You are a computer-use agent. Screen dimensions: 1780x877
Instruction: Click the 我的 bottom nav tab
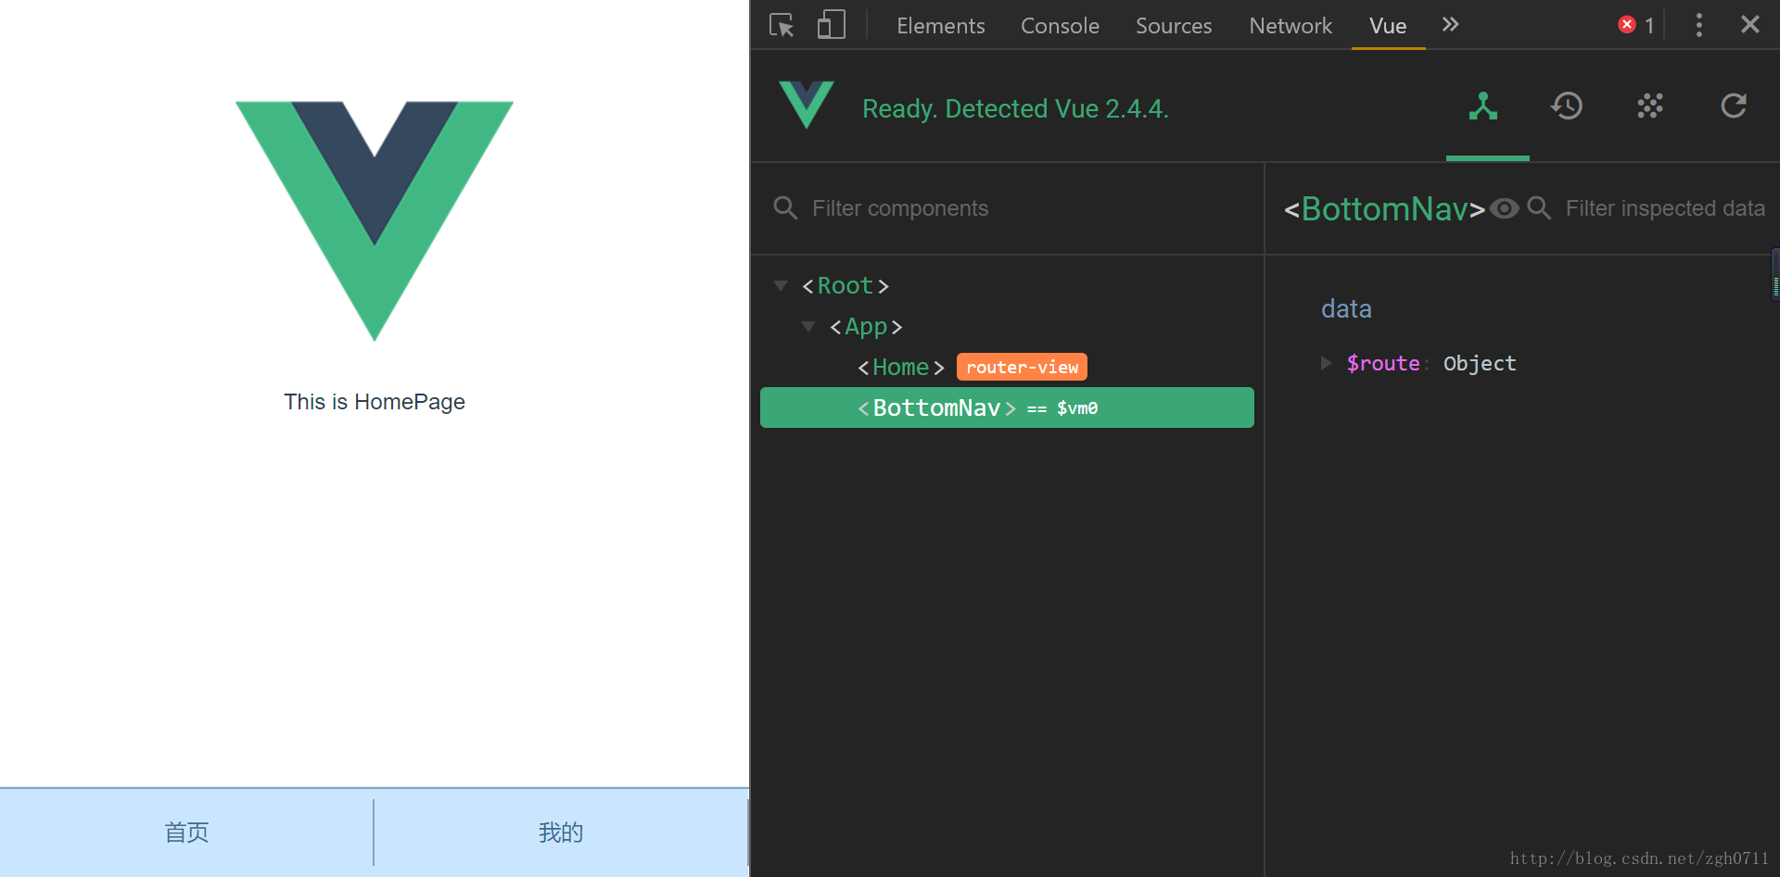[561, 833]
